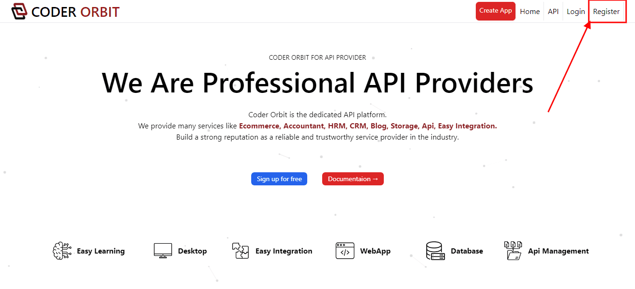
Task: Select the Api Management label
Action: [x=558, y=251]
